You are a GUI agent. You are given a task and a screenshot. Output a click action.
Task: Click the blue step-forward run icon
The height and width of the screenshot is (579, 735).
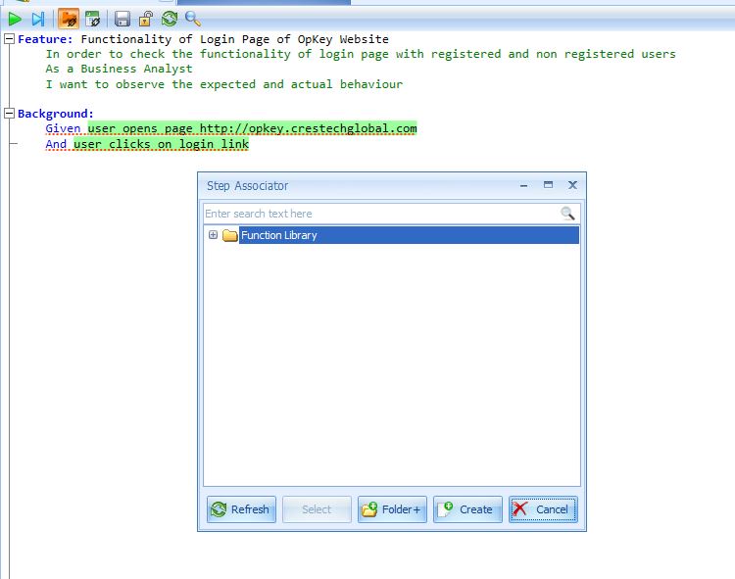tap(38, 20)
